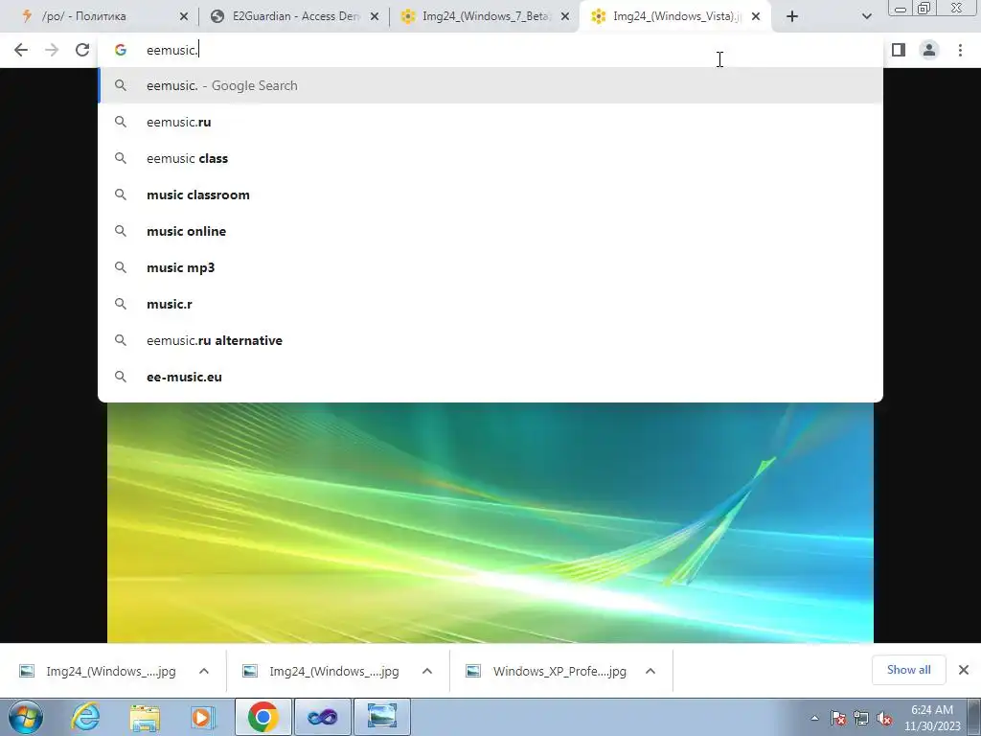981x736 pixels.
Task: Choose the ee-music.eu suggestion
Action: tap(490, 377)
